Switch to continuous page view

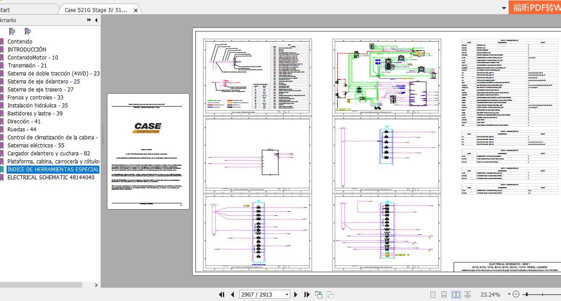444,294
